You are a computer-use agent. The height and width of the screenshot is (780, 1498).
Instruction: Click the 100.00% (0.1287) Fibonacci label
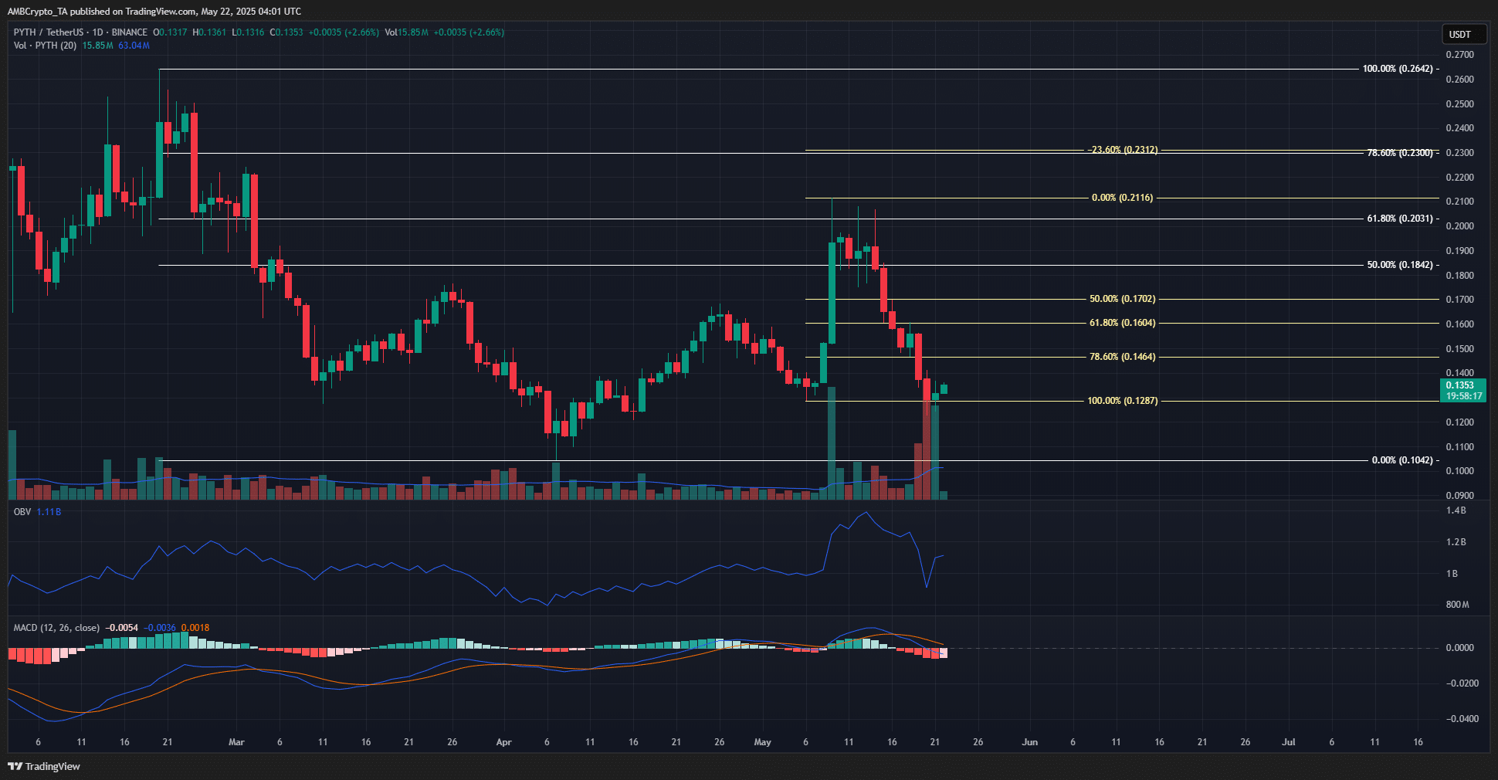pos(1123,401)
